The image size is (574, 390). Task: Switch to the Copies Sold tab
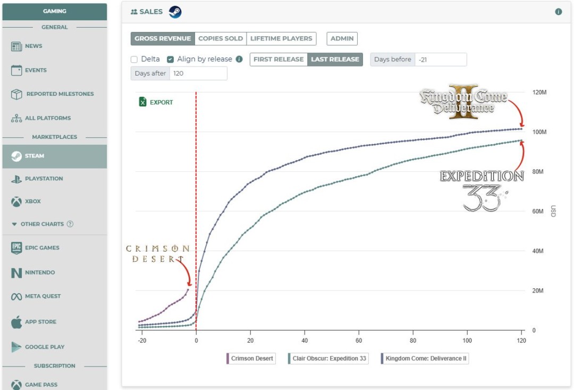click(220, 39)
